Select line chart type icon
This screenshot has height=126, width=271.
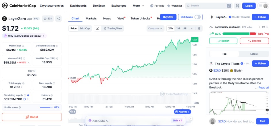(x=97, y=28)
